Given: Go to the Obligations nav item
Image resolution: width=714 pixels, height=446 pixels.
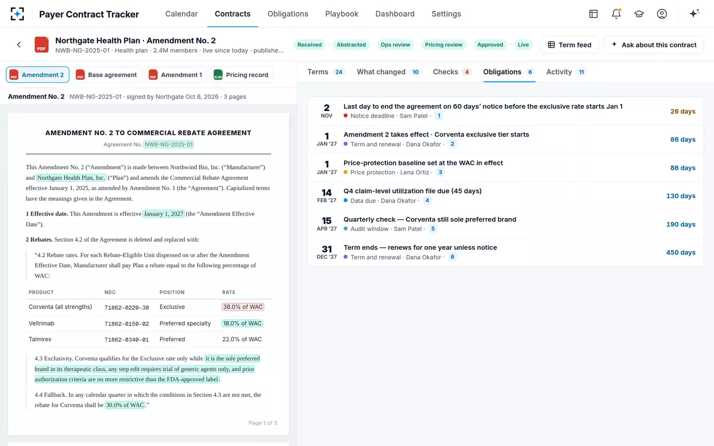Looking at the screenshot, I should [x=288, y=14].
